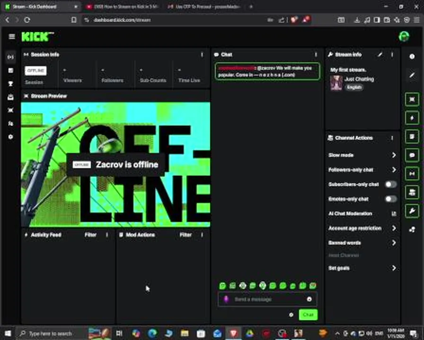Click Type here to search box

51,333
